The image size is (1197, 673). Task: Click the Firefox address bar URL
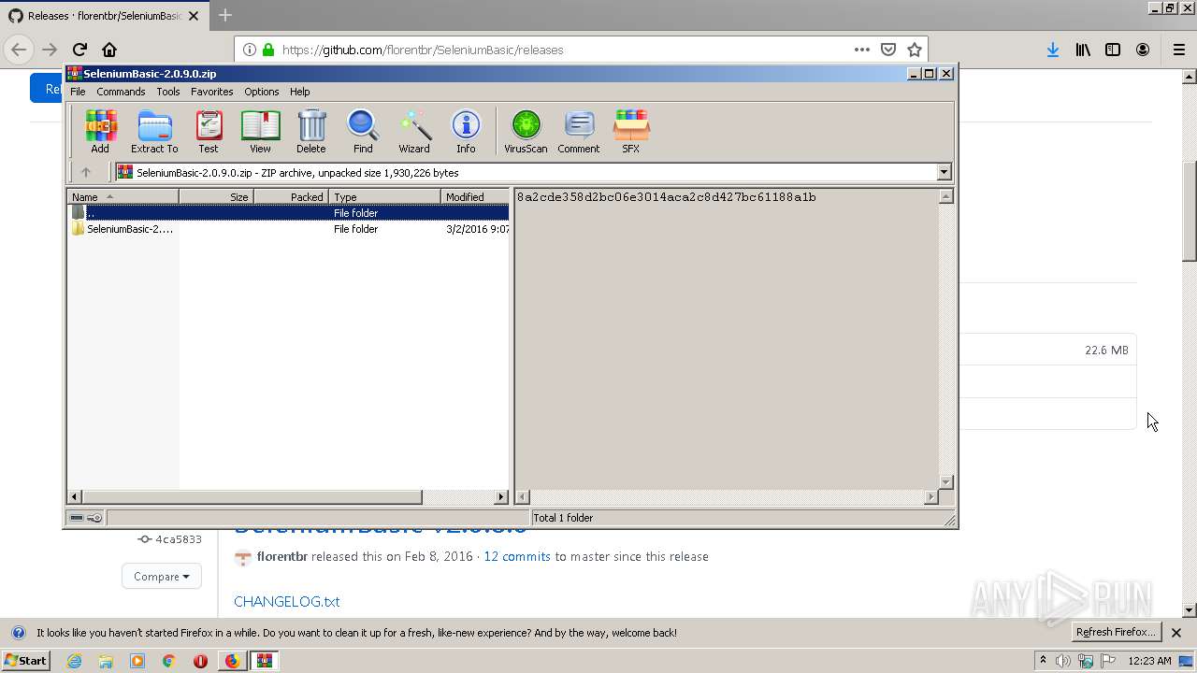click(422, 50)
